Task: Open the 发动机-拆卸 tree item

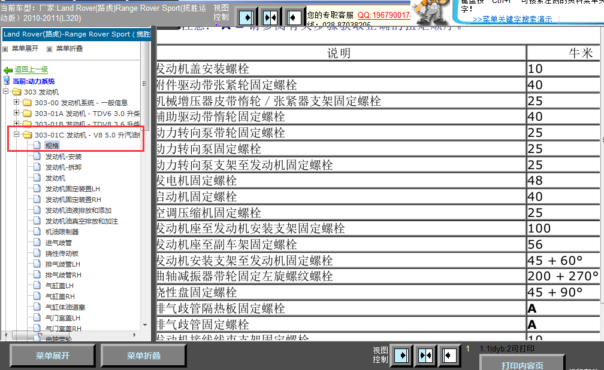Action: click(64, 167)
